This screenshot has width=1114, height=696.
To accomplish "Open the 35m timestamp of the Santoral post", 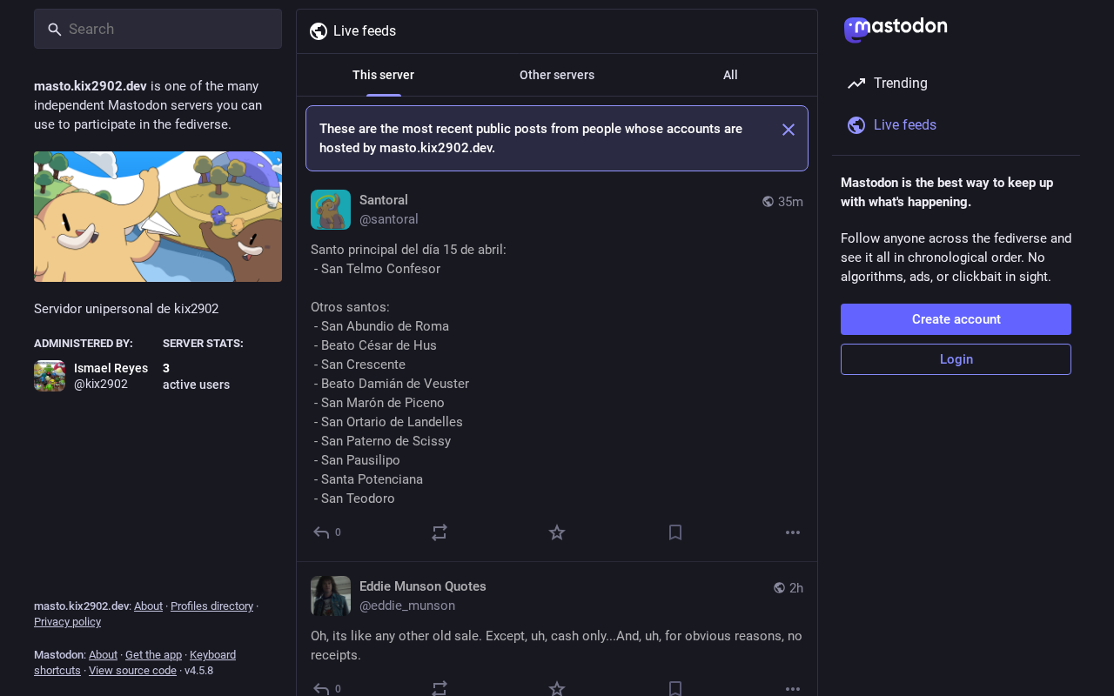I will [x=790, y=202].
